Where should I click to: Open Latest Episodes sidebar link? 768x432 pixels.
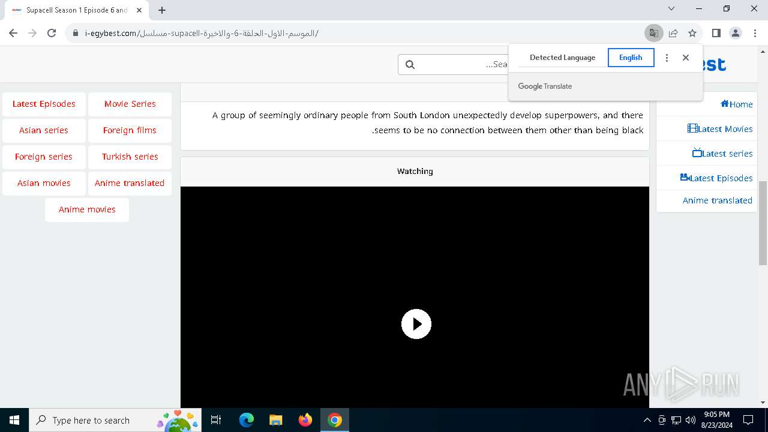(716, 178)
